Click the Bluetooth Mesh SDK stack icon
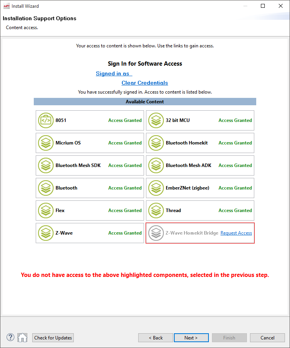290x348 pixels. click(46, 165)
